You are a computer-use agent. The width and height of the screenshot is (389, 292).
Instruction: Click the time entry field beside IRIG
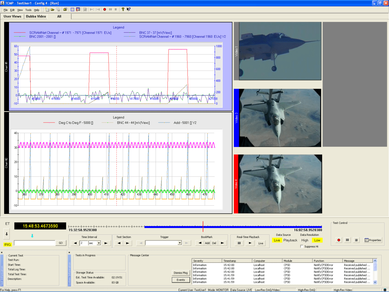click(35, 243)
